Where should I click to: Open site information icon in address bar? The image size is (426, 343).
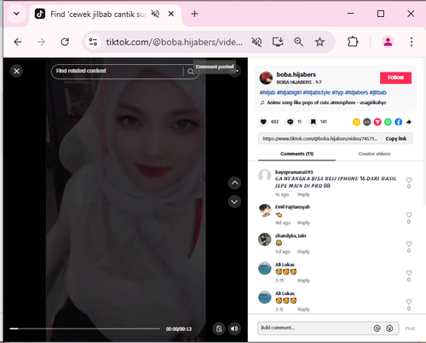[x=93, y=42]
